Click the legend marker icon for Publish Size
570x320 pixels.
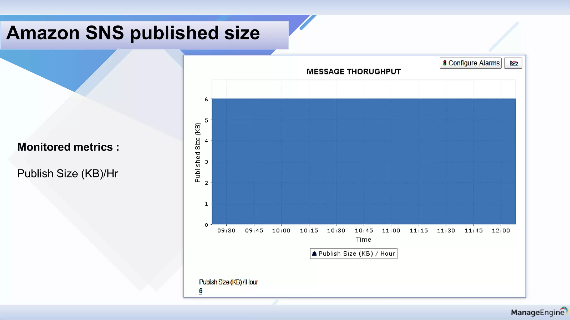tap(314, 253)
